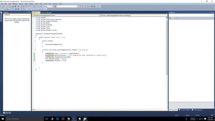Click the notifyIcon1.BalloonTipText code line
Viewport: 215px width, 121px height.
[x=76, y=55]
